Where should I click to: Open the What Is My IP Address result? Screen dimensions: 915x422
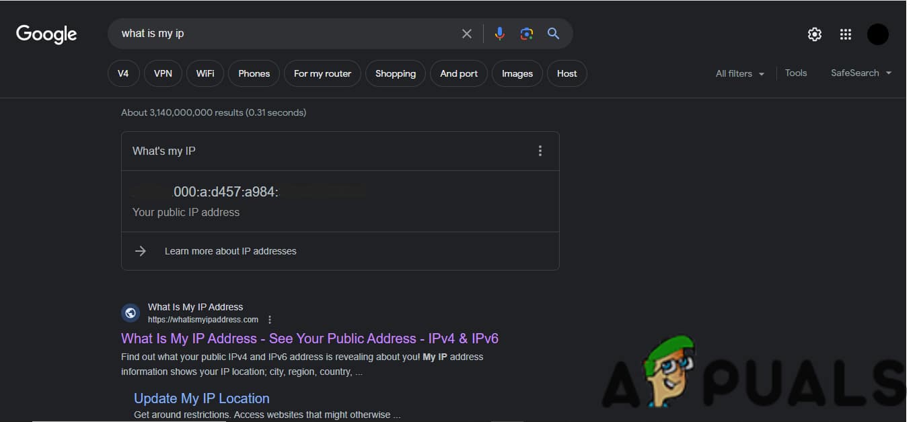pos(309,339)
